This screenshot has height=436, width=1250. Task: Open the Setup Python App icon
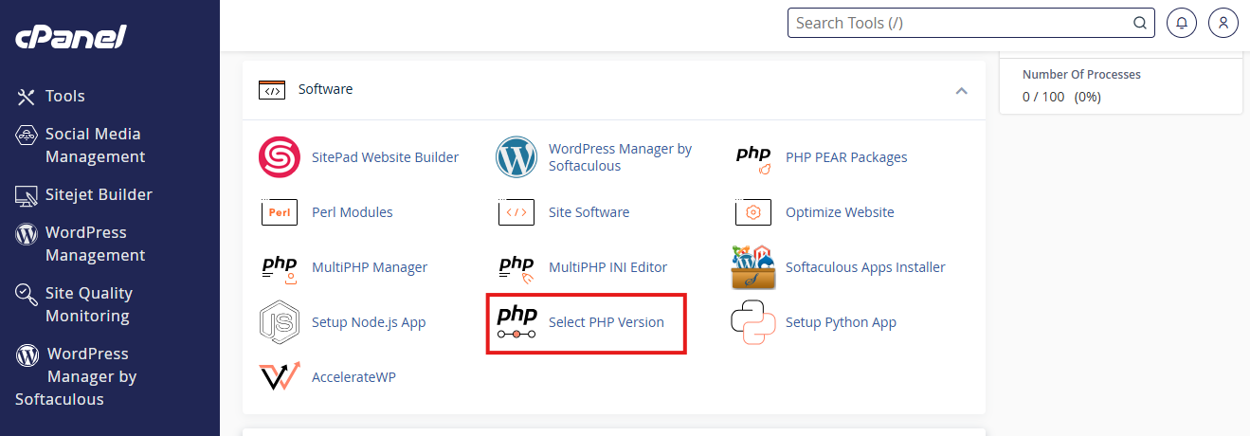pos(753,322)
